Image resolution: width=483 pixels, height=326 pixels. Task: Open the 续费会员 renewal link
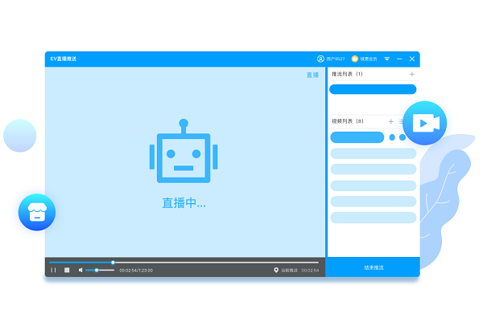point(369,59)
